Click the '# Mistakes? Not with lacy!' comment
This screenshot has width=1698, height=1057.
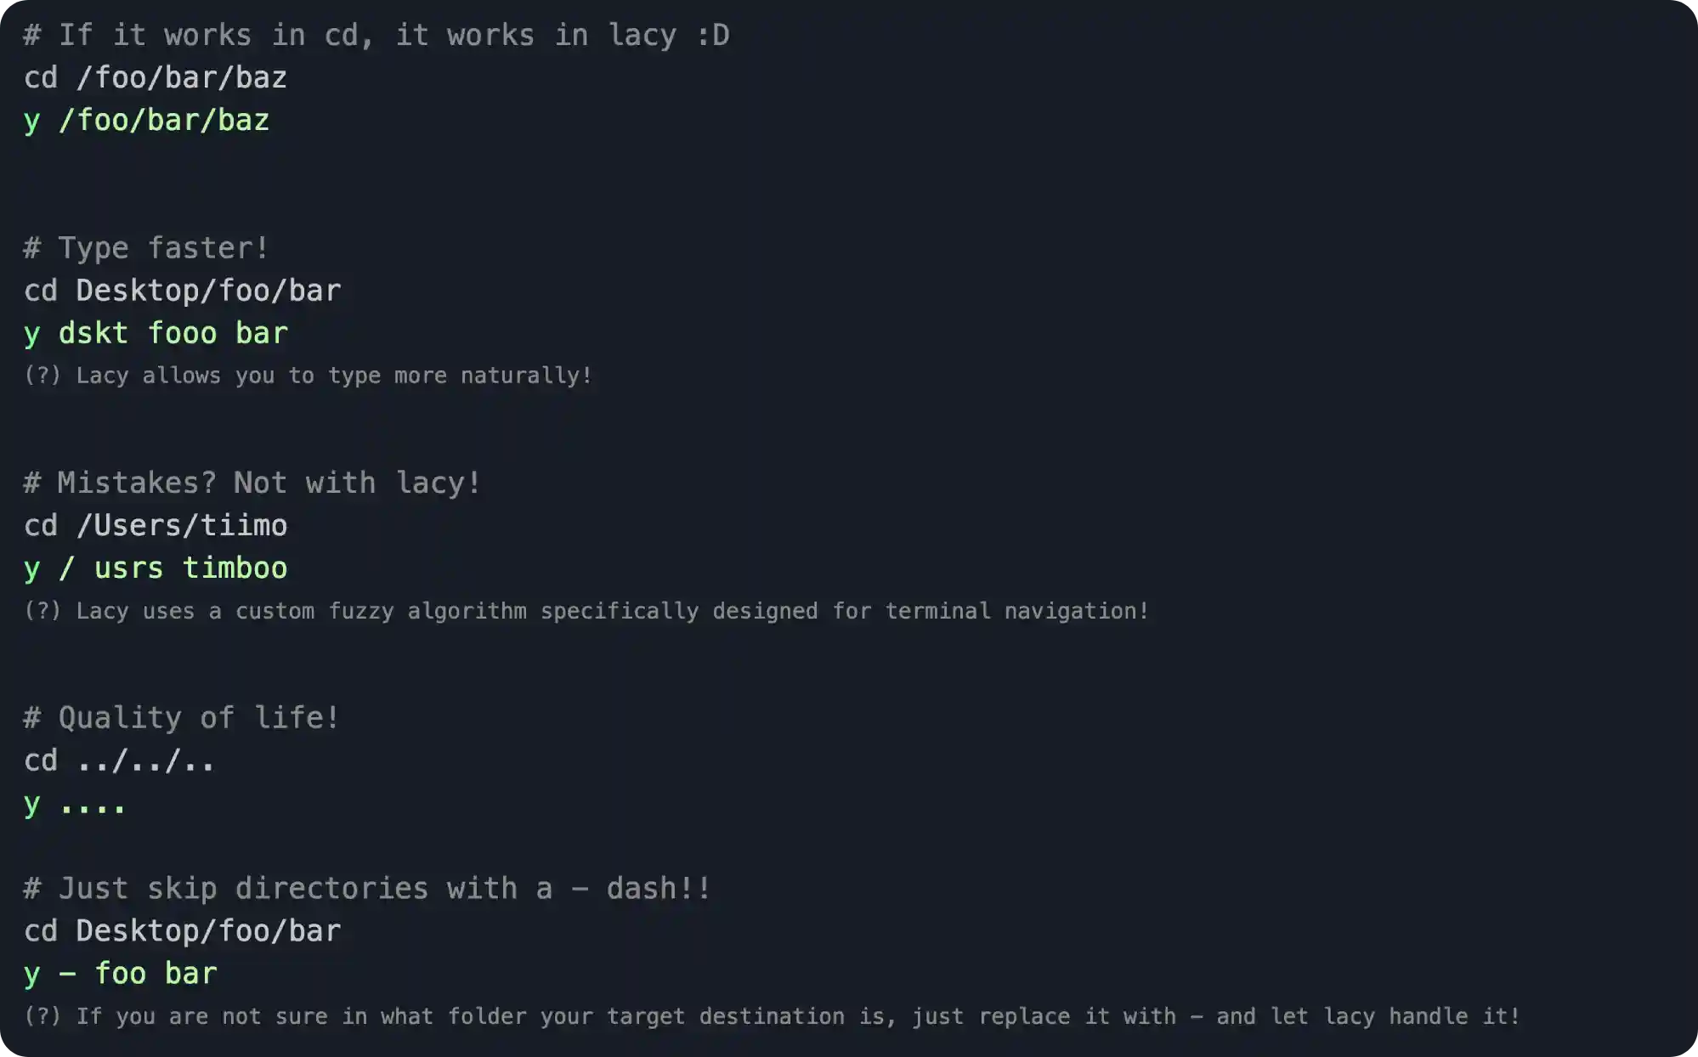pos(252,483)
